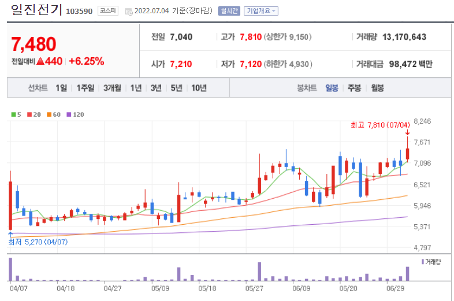Select the 1주일 line chart tab
This screenshot has width=454, height=301.
pos(85,88)
